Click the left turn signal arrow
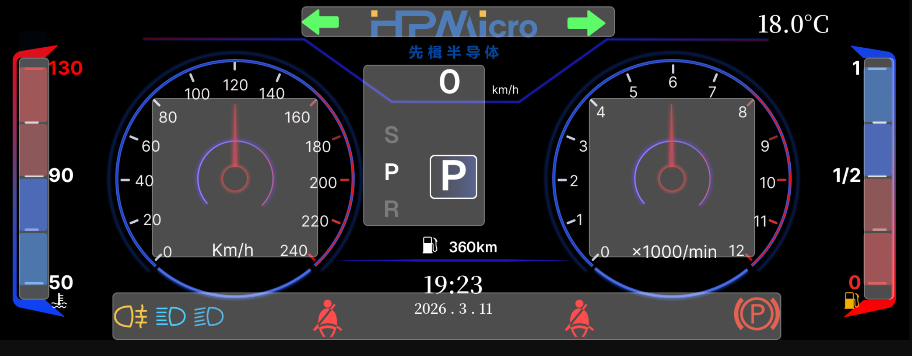The image size is (912, 356). pos(320,22)
